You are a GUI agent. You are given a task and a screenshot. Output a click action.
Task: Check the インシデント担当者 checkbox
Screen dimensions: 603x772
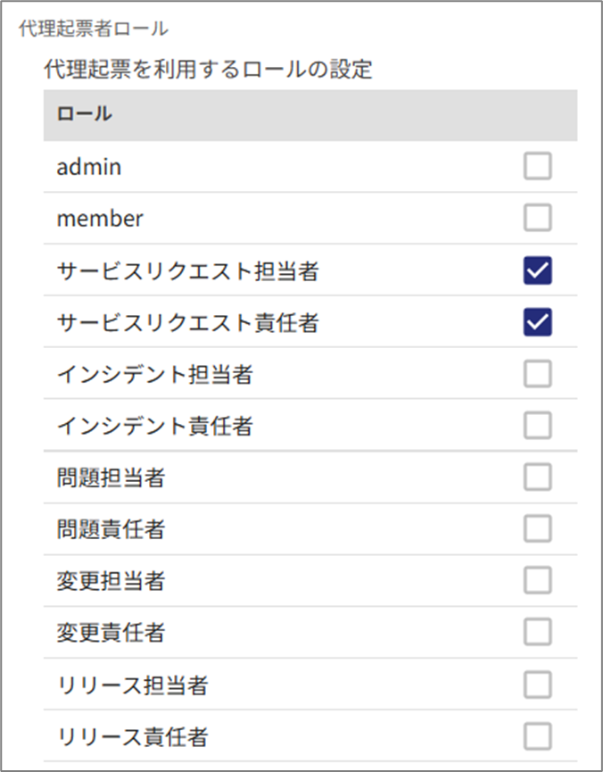(x=537, y=374)
